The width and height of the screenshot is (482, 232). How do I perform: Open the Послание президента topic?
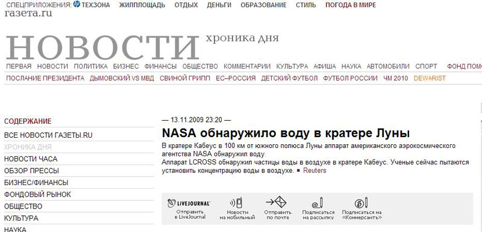click(45, 78)
